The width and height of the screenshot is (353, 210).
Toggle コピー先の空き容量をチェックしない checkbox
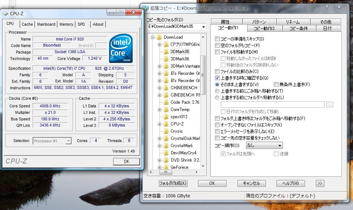[217, 138]
